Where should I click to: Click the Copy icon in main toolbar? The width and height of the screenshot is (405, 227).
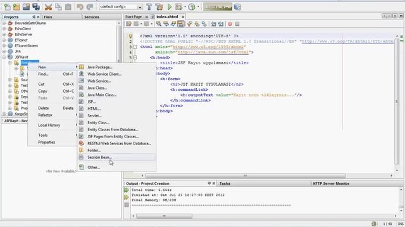point(58,7)
